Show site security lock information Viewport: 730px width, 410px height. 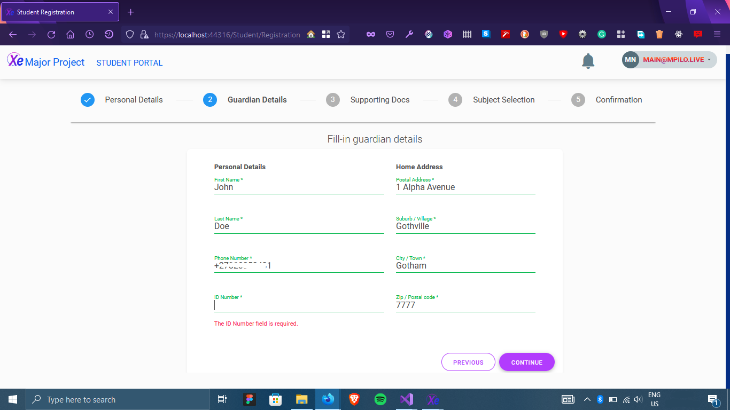(x=144, y=35)
